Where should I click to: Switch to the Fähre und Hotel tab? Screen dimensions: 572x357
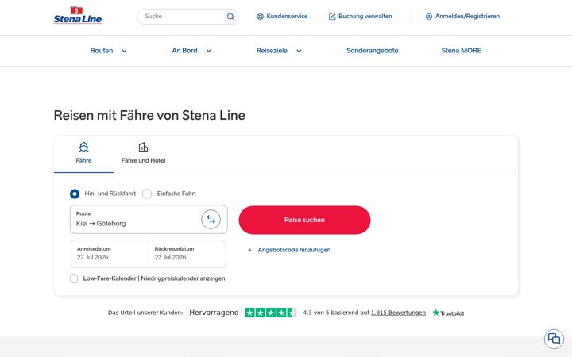[143, 154]
